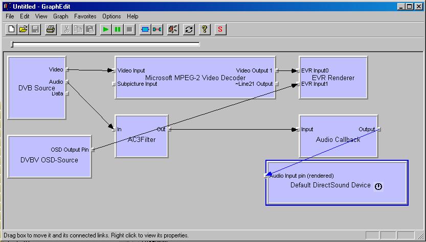Open the Options menu
Viewport: 426px width, 242px height.
111,16
